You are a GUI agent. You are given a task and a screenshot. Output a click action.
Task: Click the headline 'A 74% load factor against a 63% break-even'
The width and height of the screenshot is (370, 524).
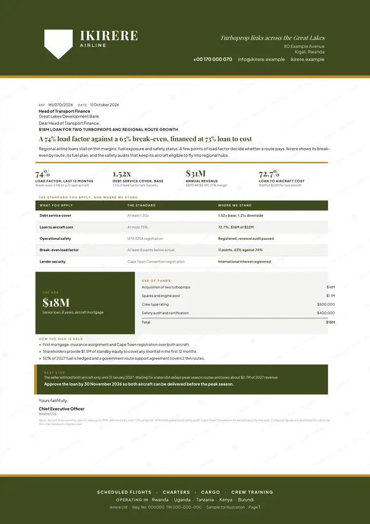pos(145,139)
